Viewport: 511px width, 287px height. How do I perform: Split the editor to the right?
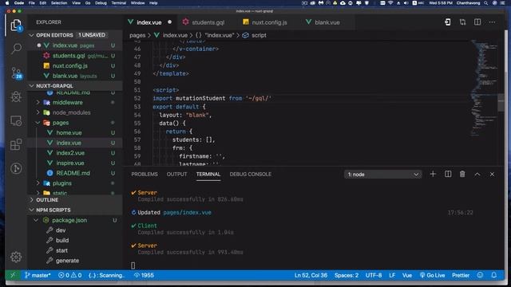477,22
